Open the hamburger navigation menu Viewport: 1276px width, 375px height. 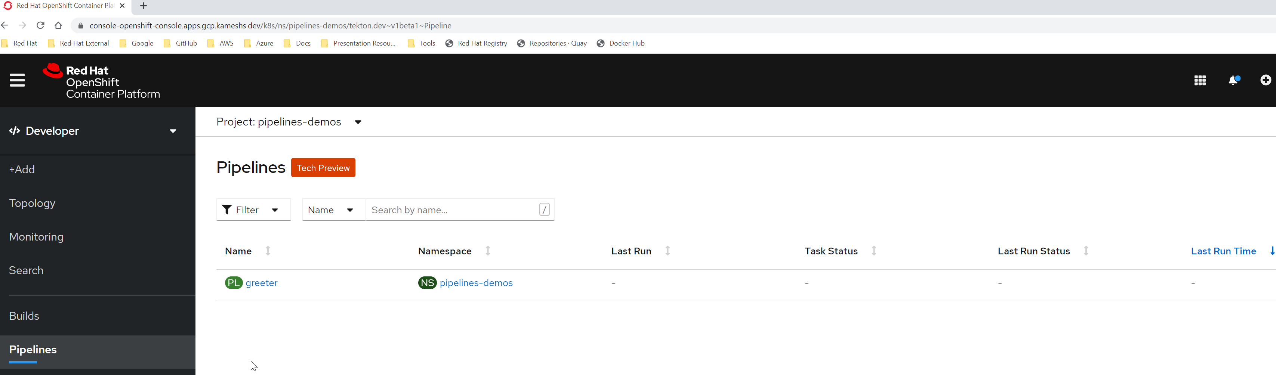17,80
